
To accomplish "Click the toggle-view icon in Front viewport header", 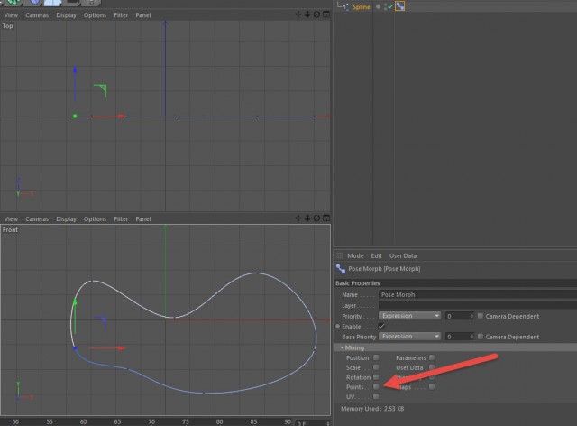I will [x=326, y=218].
